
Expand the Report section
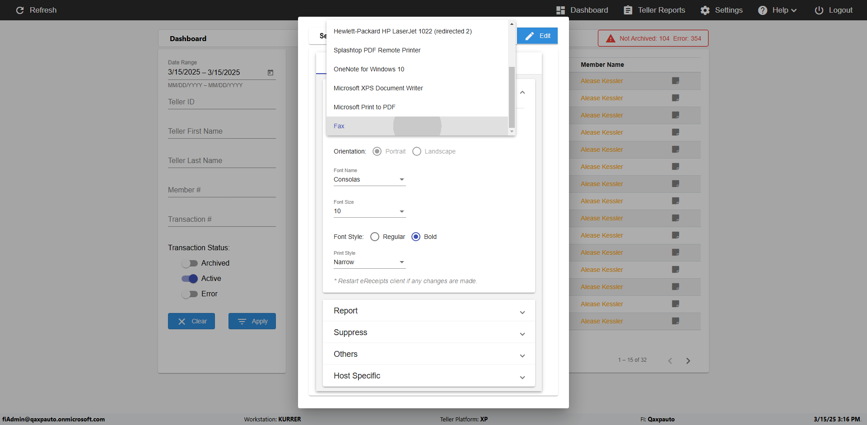[429, 311]
